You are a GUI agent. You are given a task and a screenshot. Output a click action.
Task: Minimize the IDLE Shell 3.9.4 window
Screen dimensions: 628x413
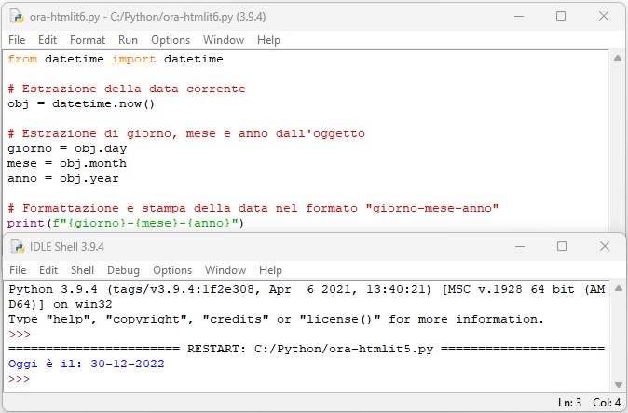pos(518,247)
